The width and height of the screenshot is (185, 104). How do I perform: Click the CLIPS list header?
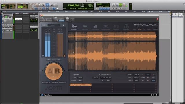click(178, 12)
